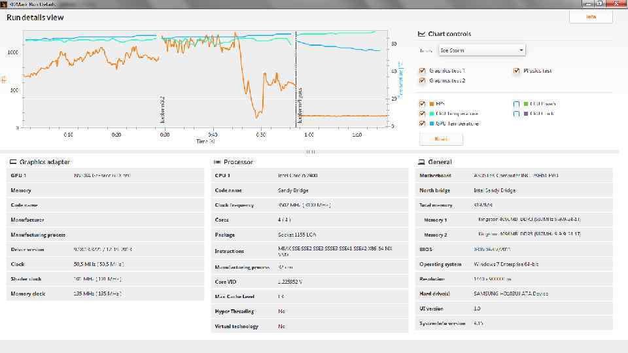Click the GPU Temperature blue legend square
628x353 pixels.
pyautogui.click(x=432, y=124)
